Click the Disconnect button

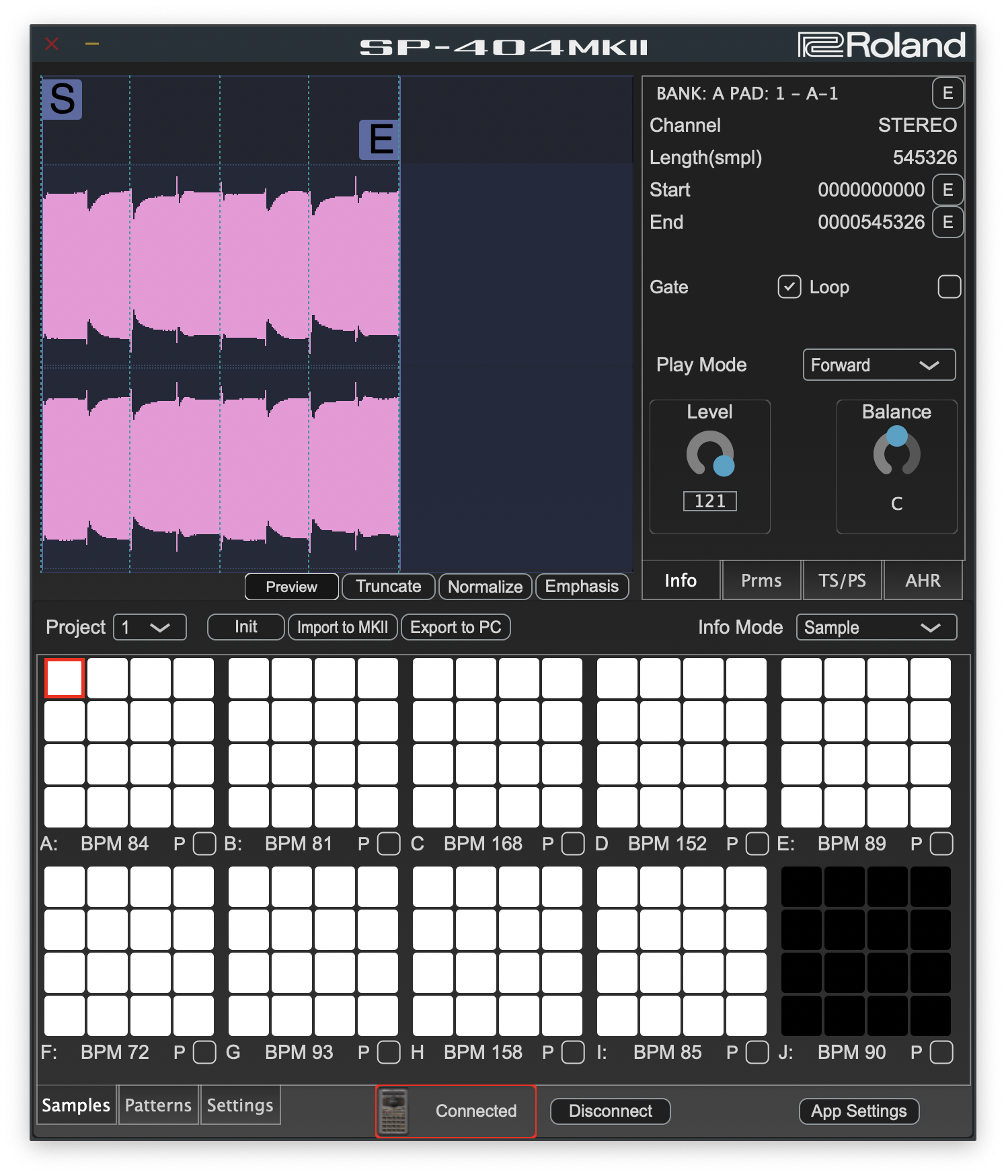click(x=611, y=1111)
